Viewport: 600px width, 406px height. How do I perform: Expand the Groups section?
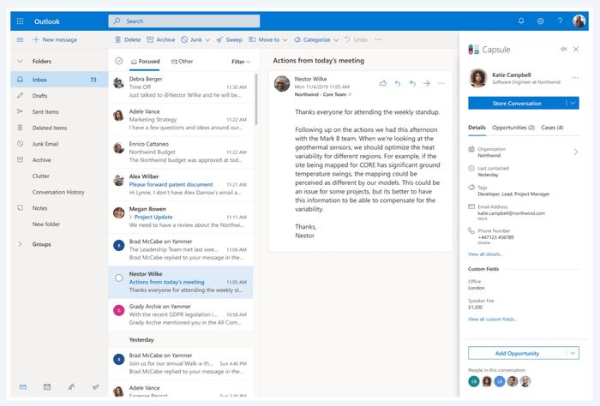click(21, 244)
